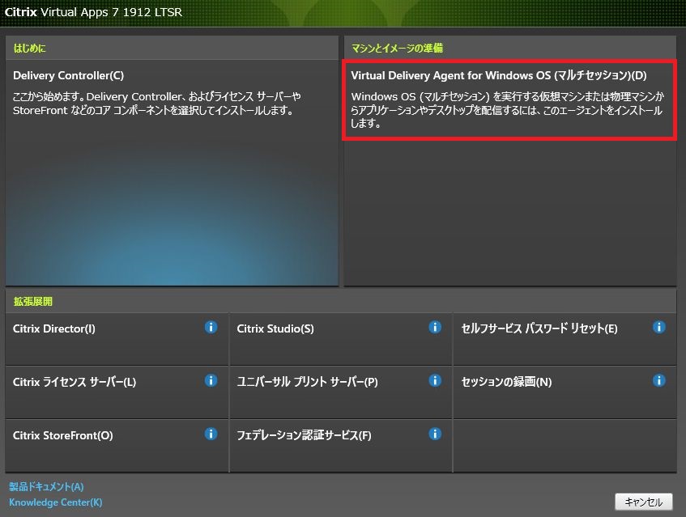This screenshot has height=517, width=686.
Task: Show info for Citrix ライセンス サーバー
Action: [x=211, y=380]
